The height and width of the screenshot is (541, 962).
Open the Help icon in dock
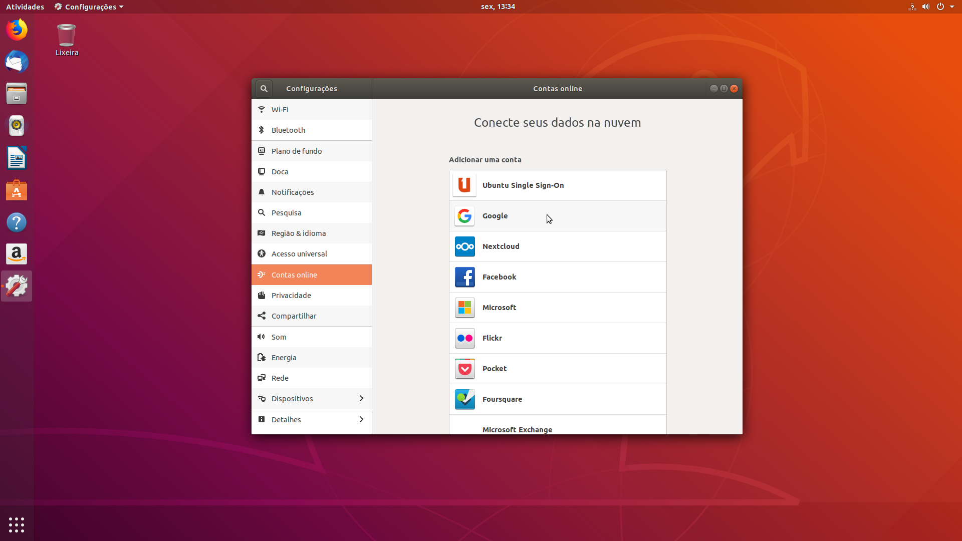tap(17, 222)
